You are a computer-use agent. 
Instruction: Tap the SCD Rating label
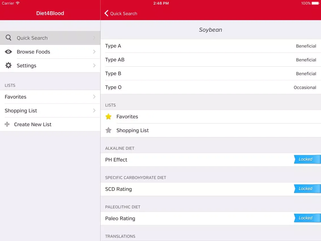(x=118, y=189)
